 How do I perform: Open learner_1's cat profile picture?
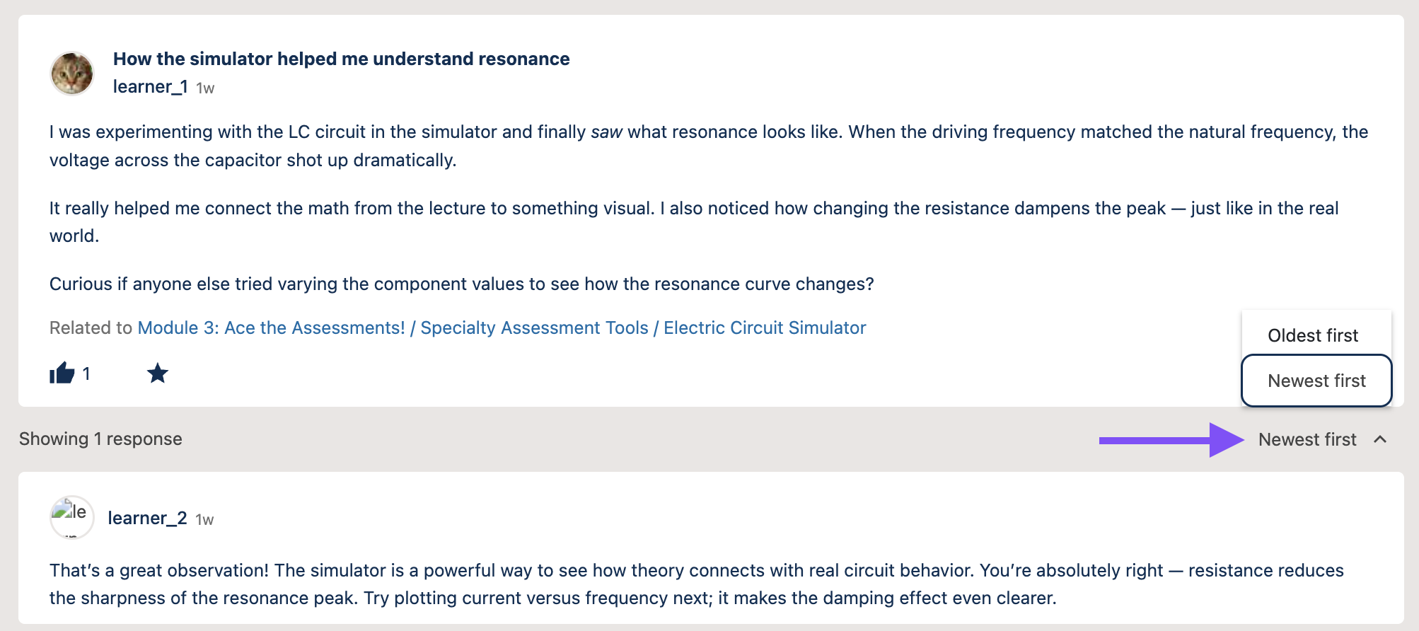72,74
